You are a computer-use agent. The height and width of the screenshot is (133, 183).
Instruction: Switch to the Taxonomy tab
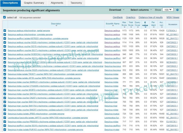coord(76,3)
